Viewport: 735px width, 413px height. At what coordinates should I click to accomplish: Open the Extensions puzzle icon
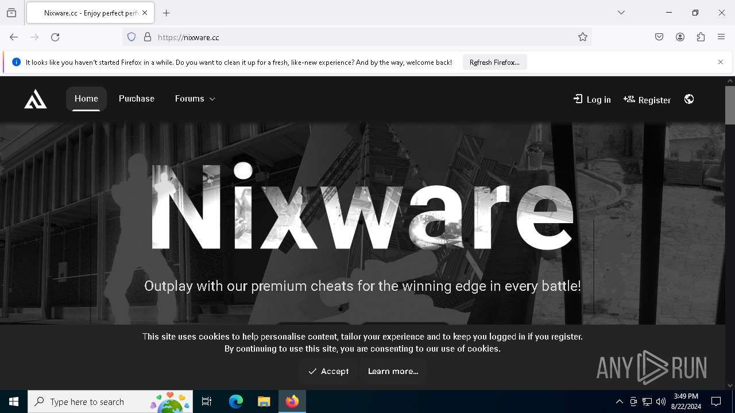pyautogui.click(x=701, y=37)
